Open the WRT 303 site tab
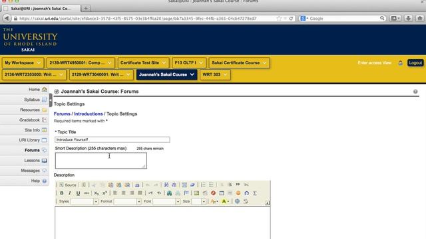426x239 pixels. (x=215, y=74)
